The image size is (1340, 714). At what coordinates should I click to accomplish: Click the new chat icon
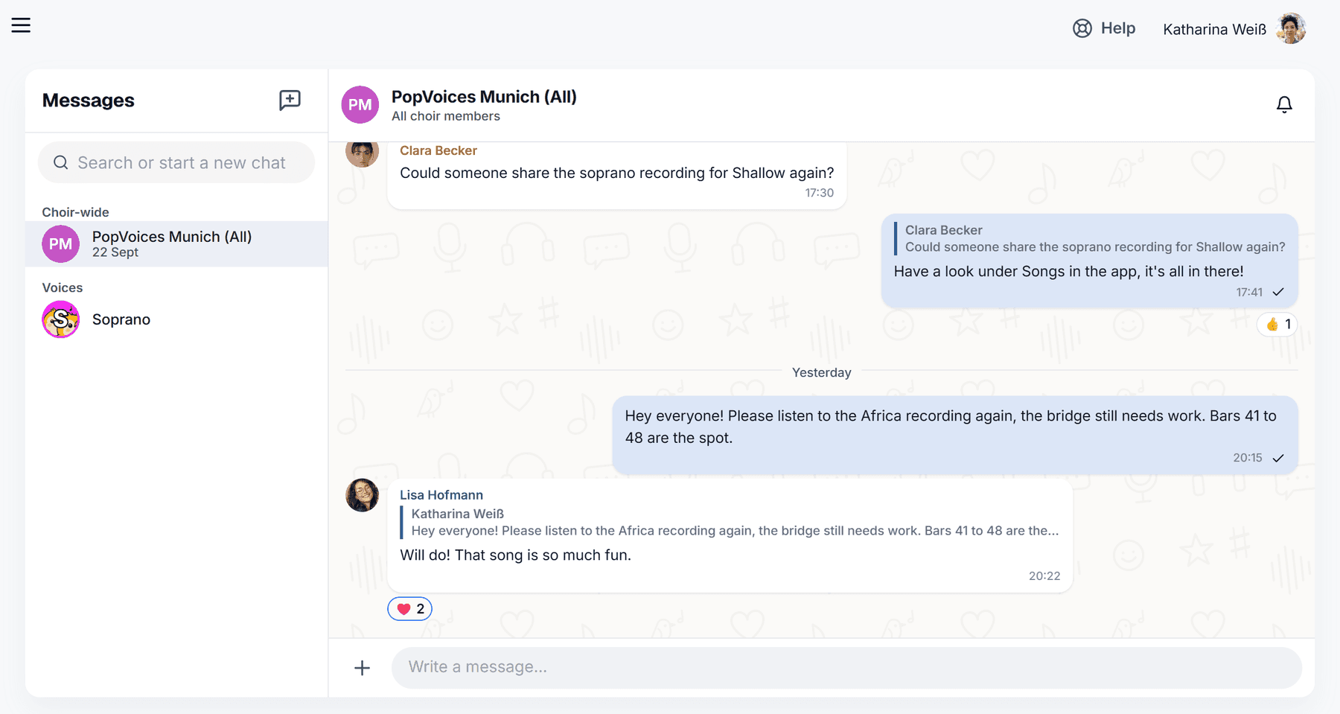(290, 100)
